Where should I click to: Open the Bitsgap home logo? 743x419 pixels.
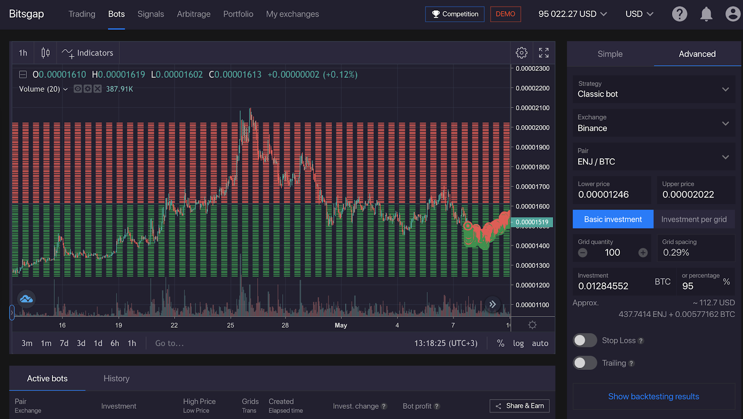[26, 14]
